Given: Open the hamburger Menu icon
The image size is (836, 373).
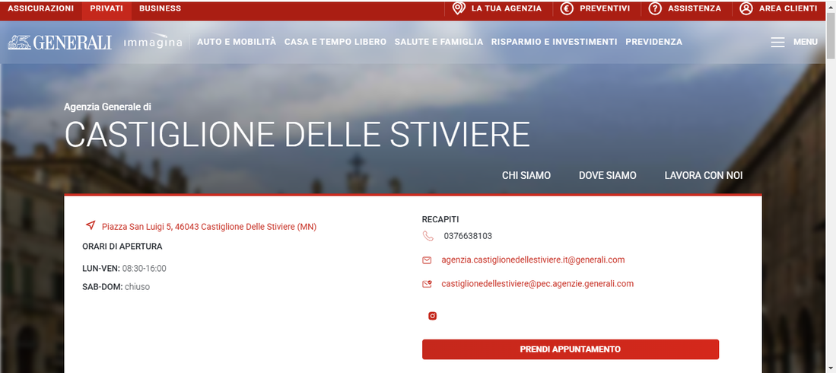Looking at the screenshot, I should coord(777,43).
